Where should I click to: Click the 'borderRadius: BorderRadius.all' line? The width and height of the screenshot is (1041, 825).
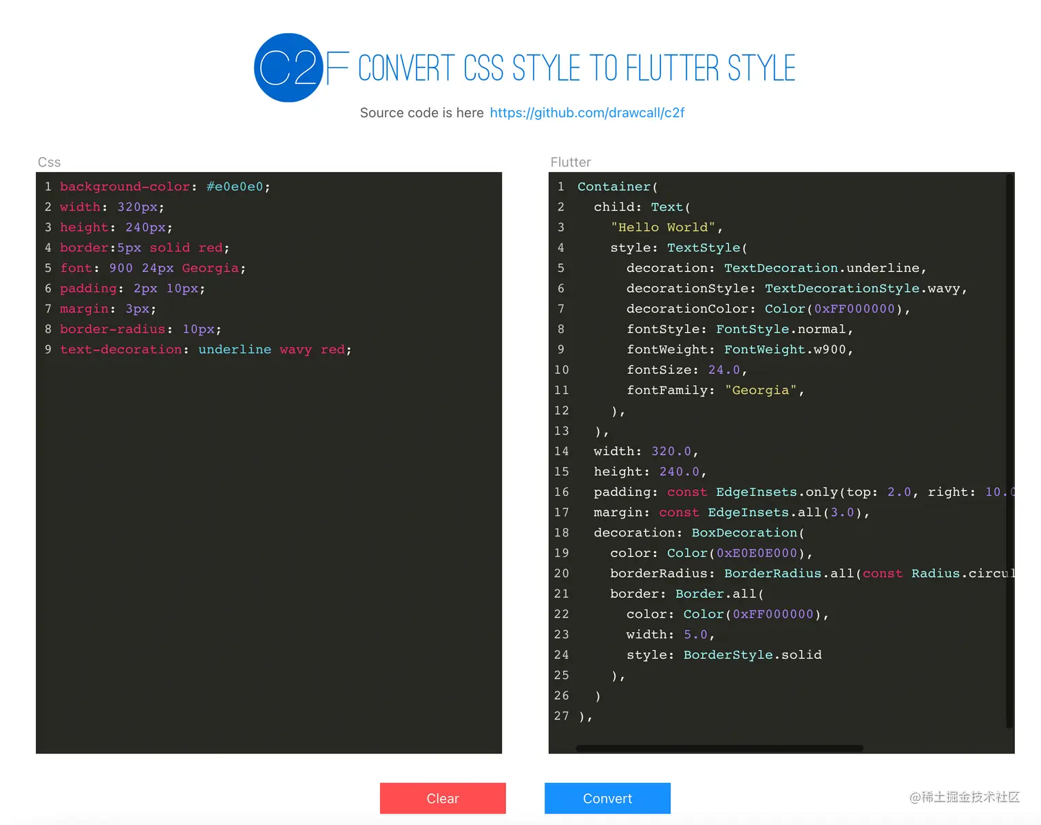[812, 574]
